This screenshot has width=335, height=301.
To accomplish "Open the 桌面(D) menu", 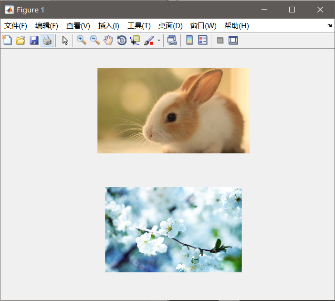I will (170, 26).
